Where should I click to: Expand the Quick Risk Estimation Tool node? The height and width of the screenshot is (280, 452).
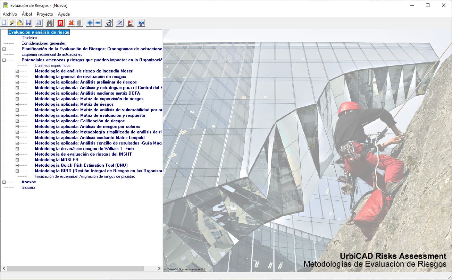17,165
